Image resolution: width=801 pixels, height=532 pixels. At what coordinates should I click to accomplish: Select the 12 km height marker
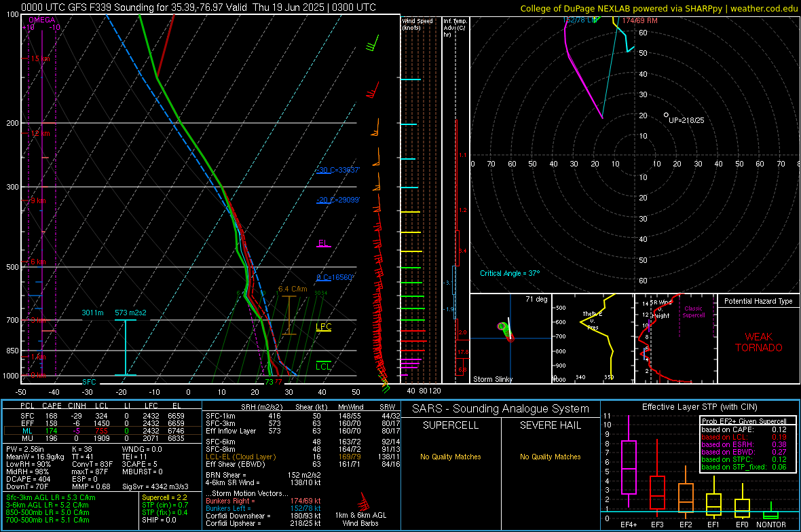pos(40,134)
